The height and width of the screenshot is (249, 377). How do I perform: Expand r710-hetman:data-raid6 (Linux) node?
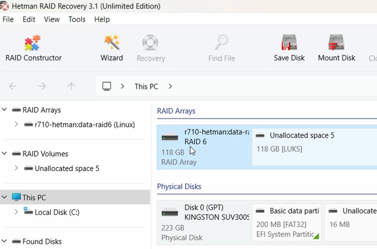point(17,124)
